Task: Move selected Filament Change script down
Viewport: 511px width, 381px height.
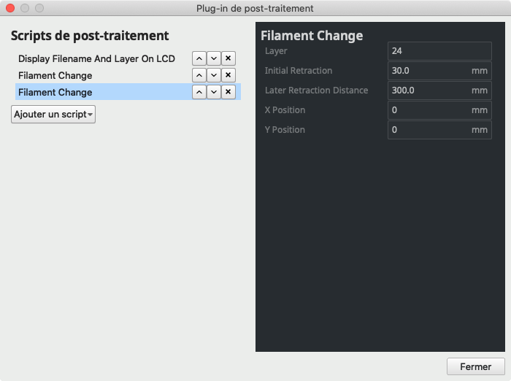Action: tap(213, 92)
